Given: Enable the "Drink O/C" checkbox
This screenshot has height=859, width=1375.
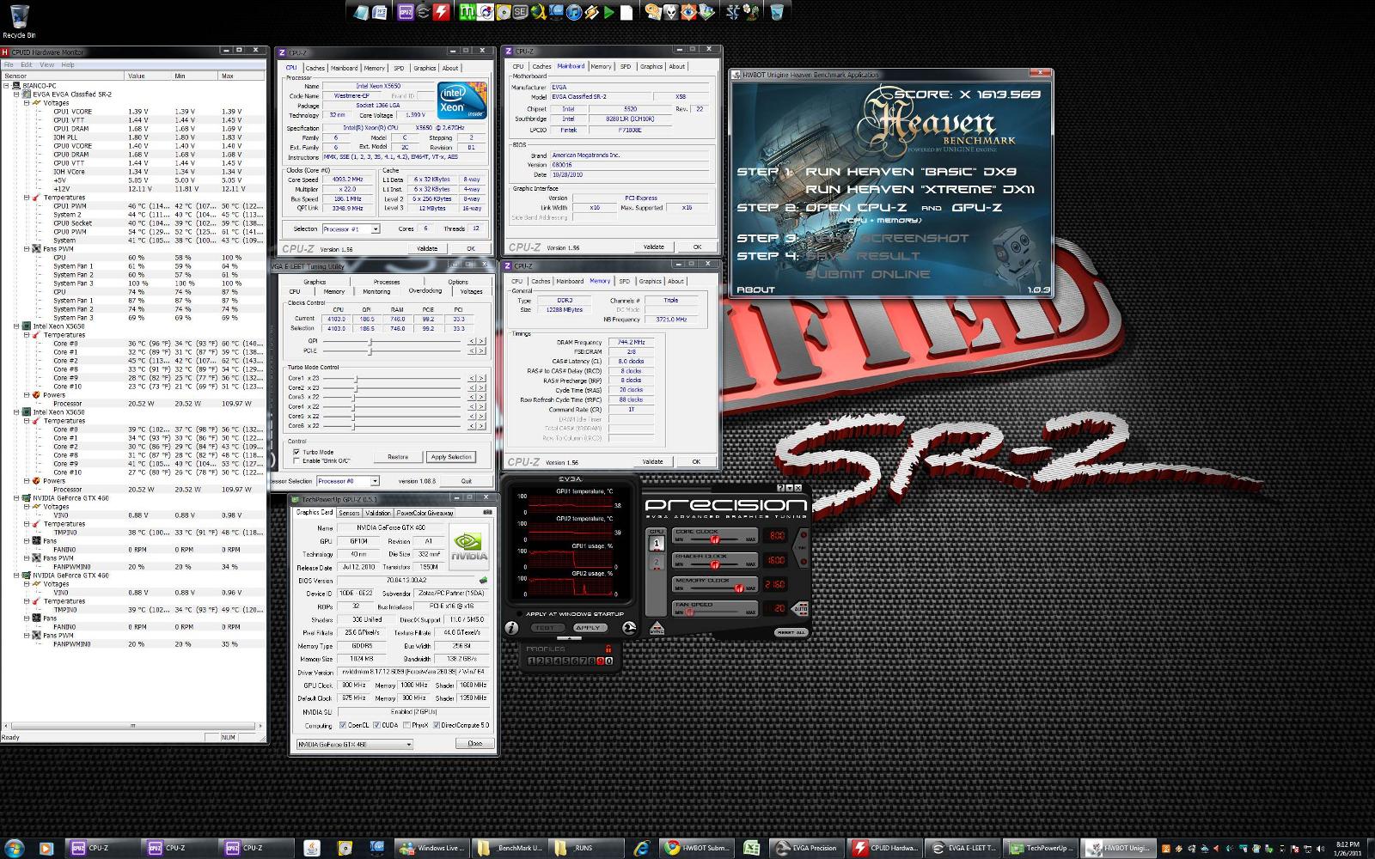Looking at the screenshot, I should pyautogui.click(x=296, y=460).
